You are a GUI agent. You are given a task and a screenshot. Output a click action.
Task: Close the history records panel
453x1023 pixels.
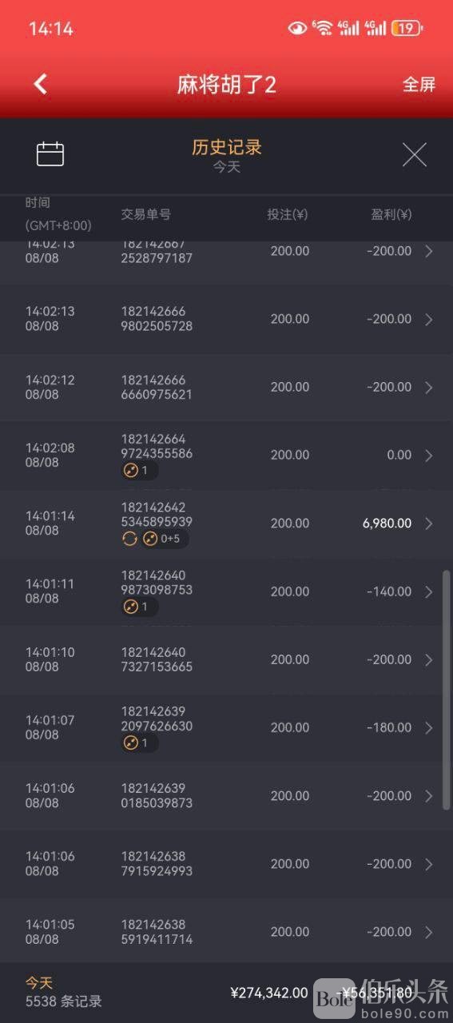pyautogui.click(x=414, y=154)
